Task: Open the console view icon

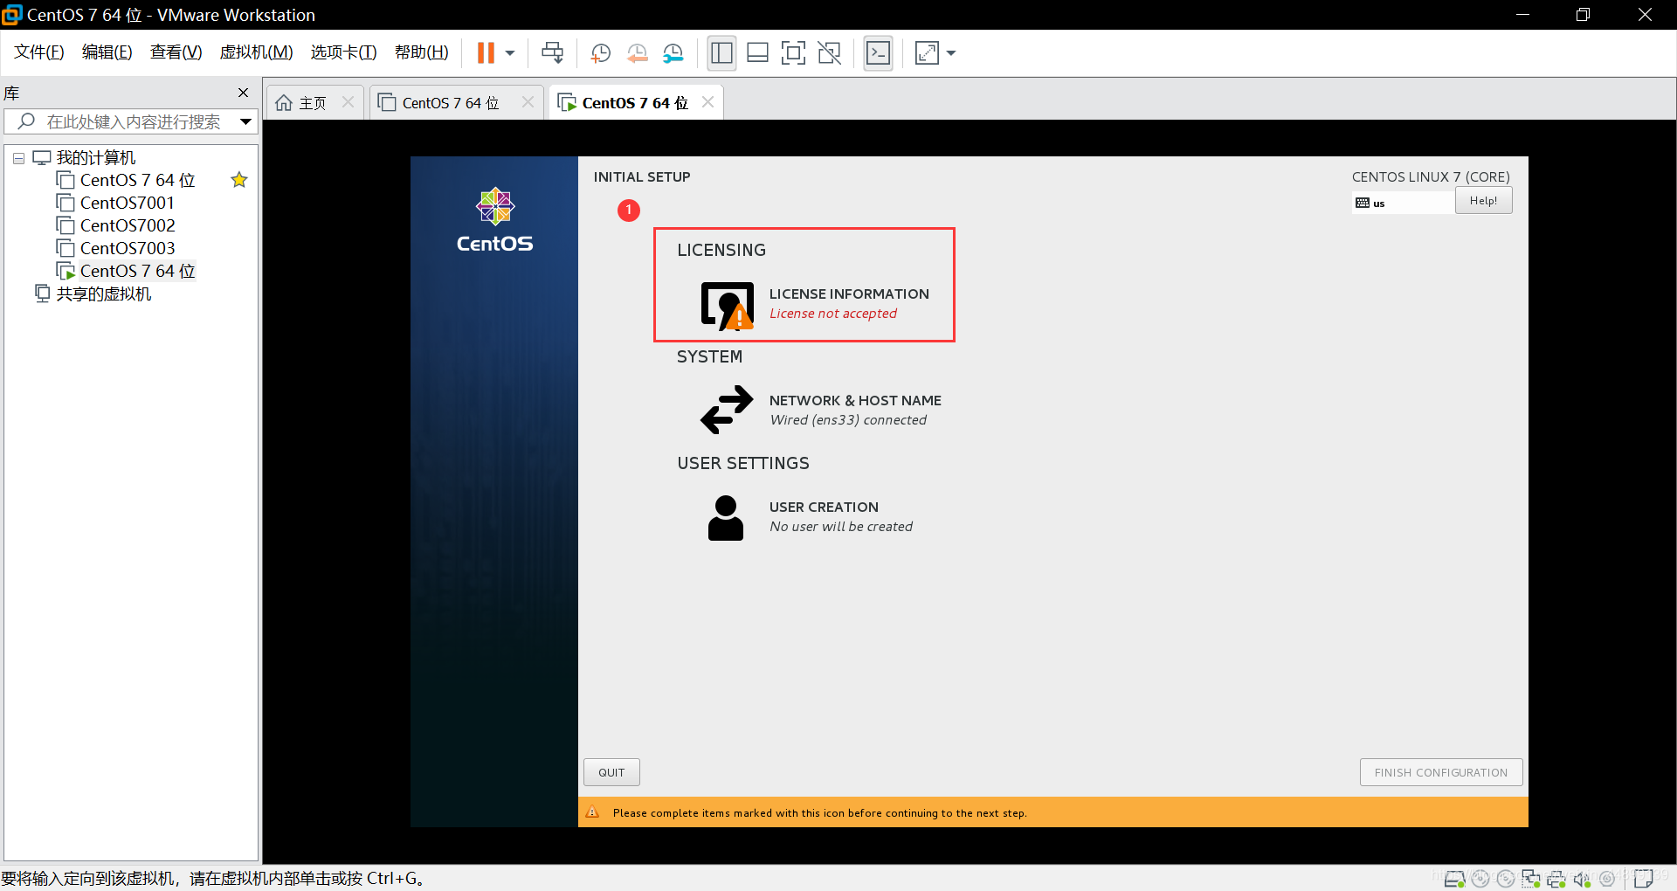Action: [x=878, y=53]
